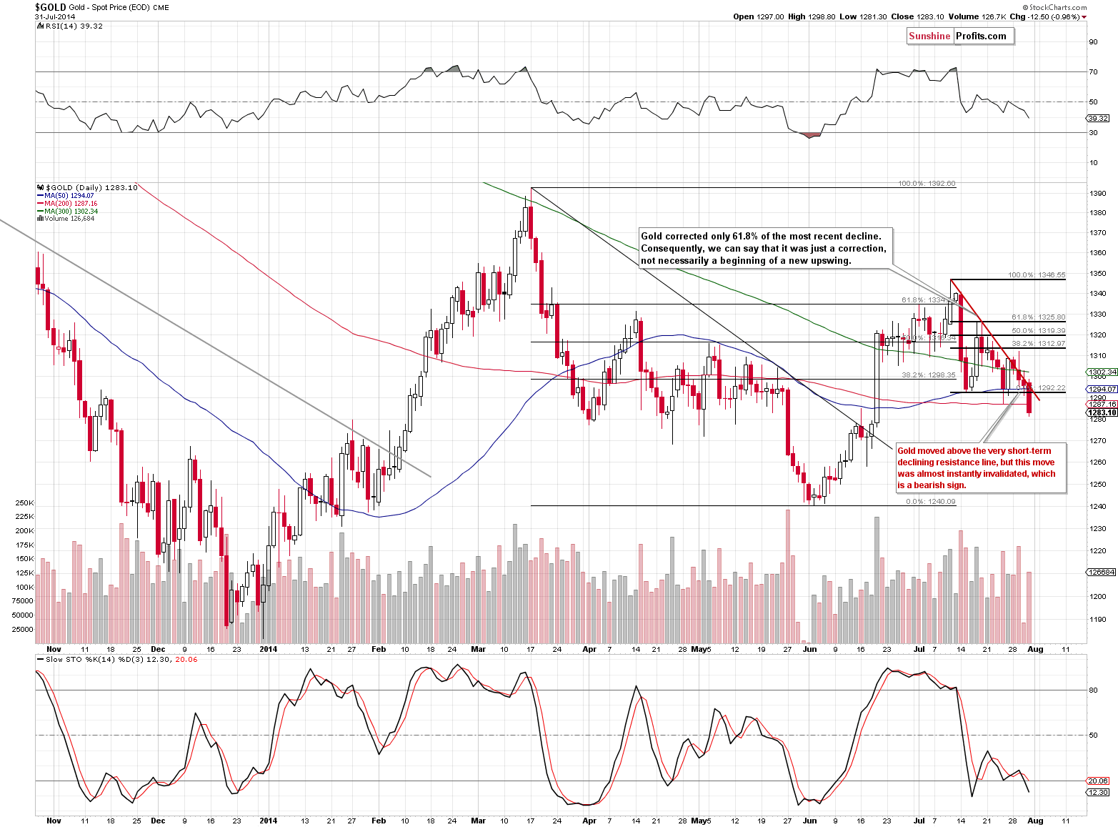Image resolution: width=1118 pixels, height=827 pixels.
Task: Click the RSI(14) 39.32 indicator label
Action: point(69,26)
